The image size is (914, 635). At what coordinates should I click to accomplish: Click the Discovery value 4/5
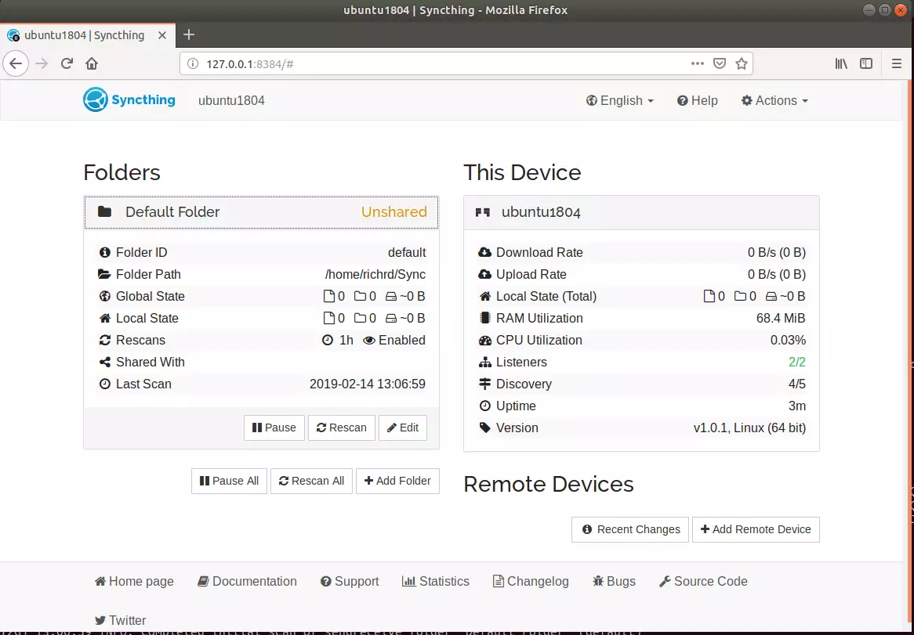[x=797, y=384]
